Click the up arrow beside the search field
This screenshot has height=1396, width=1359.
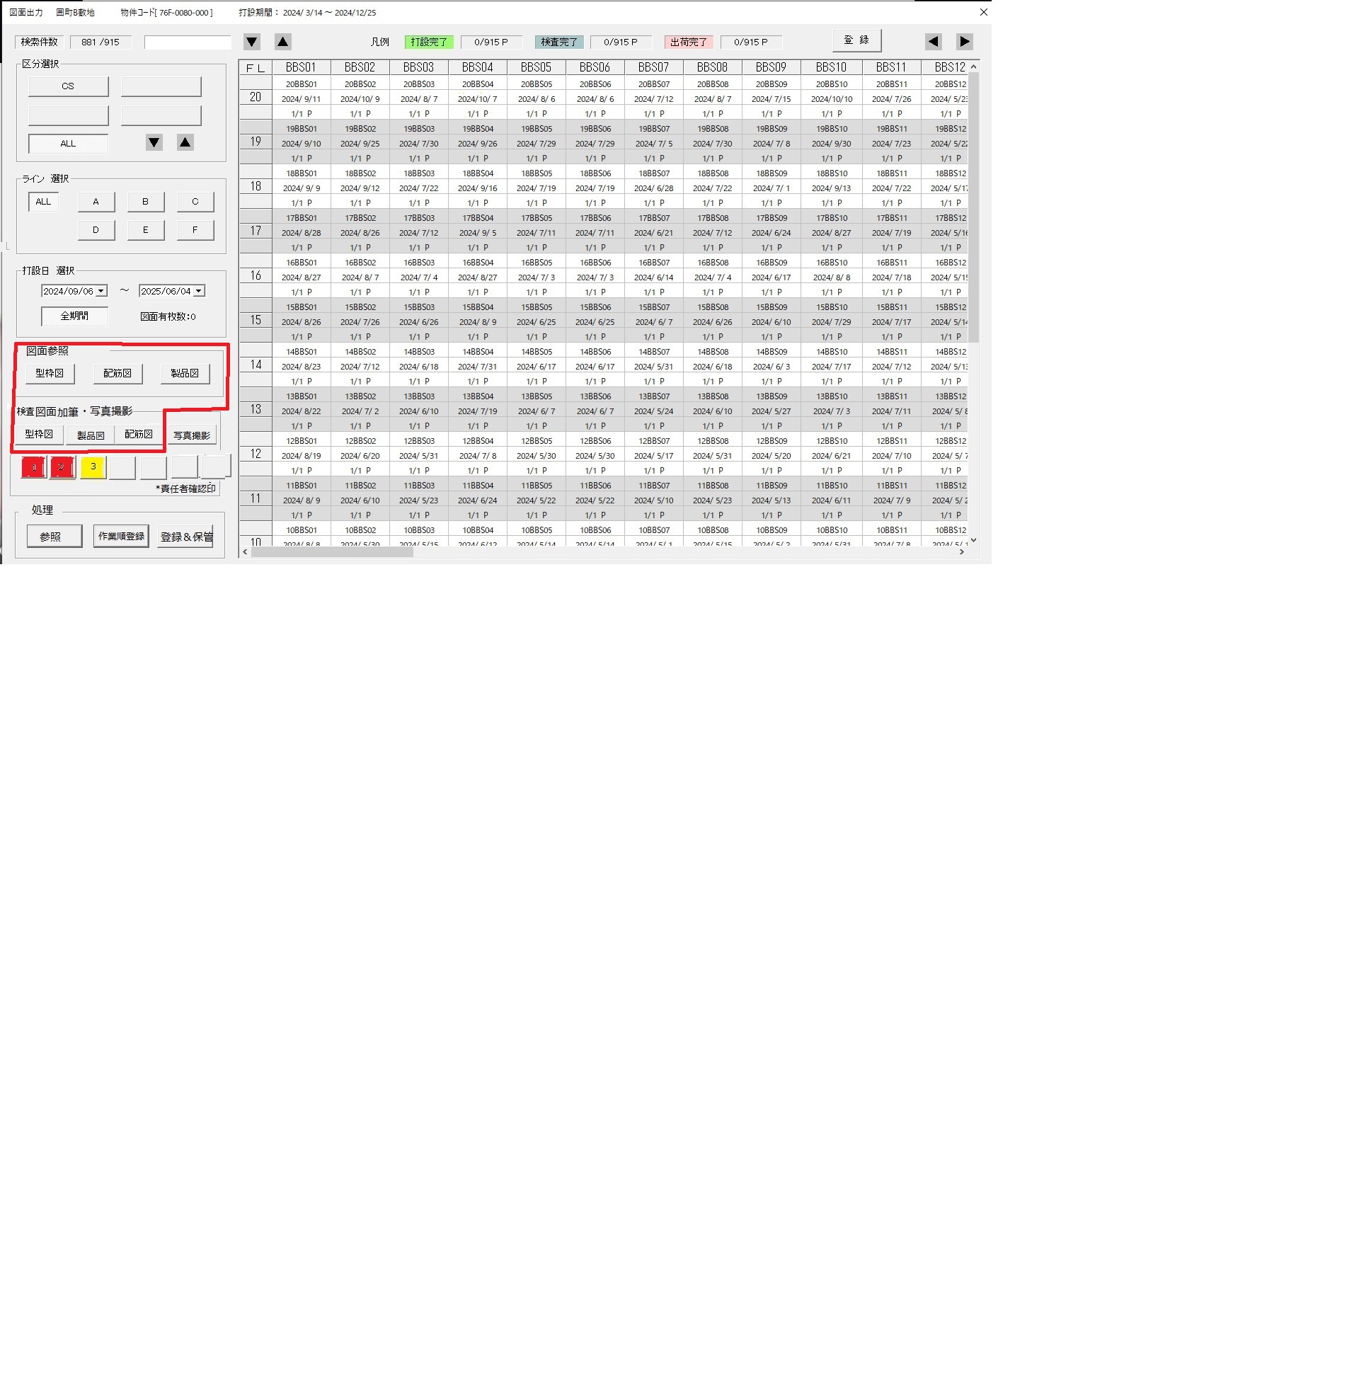[x=282, y=42]
